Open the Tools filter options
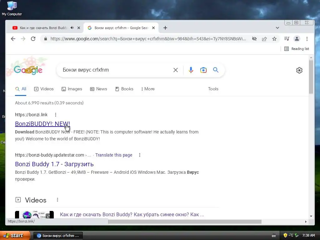 [213, 89]
